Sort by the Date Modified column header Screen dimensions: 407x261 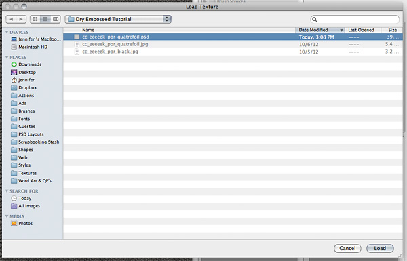click(x=319, y=30)
